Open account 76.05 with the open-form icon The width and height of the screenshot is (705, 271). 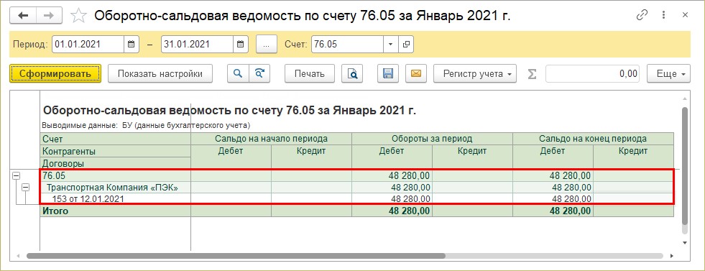[406, 45]
